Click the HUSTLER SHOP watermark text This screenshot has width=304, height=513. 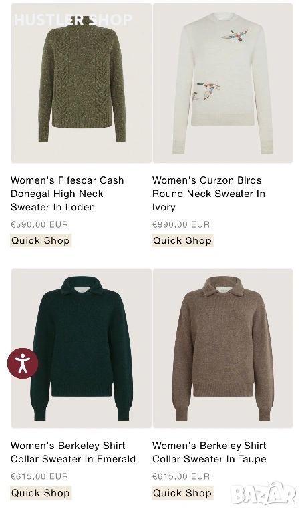[73, 19]
